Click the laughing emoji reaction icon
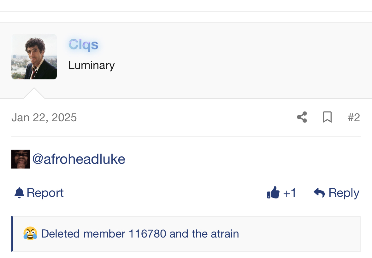 coord(30,234)
